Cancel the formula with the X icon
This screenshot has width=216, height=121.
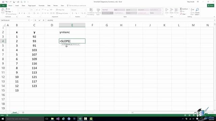click(35, 20)
